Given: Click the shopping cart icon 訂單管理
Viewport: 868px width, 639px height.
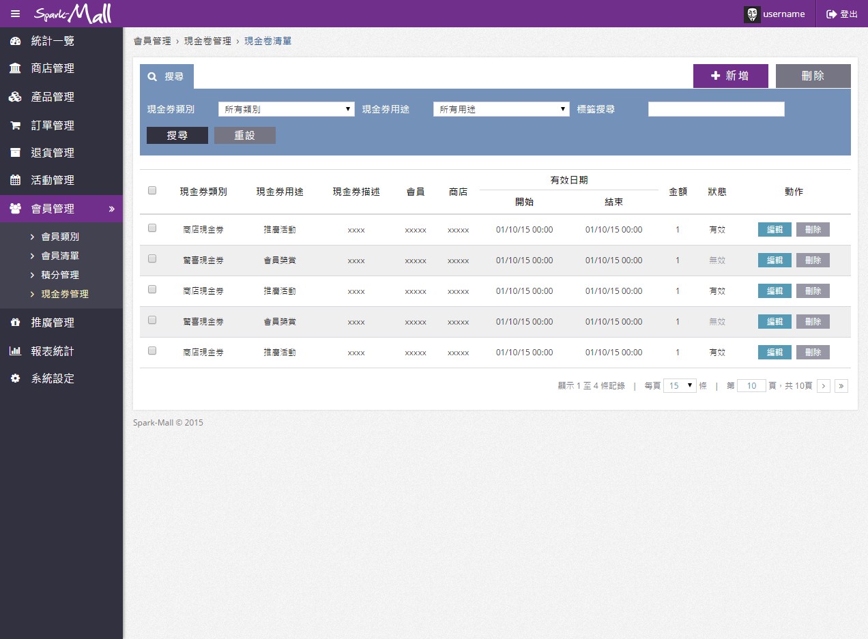Looking at the screenshot, I should tap(15, 125).
